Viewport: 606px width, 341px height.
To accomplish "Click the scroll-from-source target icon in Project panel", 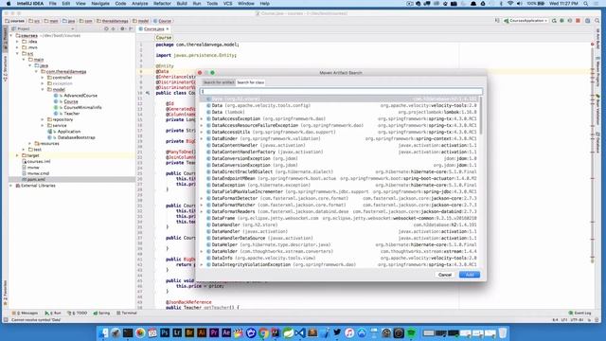I will click(106, 29).
